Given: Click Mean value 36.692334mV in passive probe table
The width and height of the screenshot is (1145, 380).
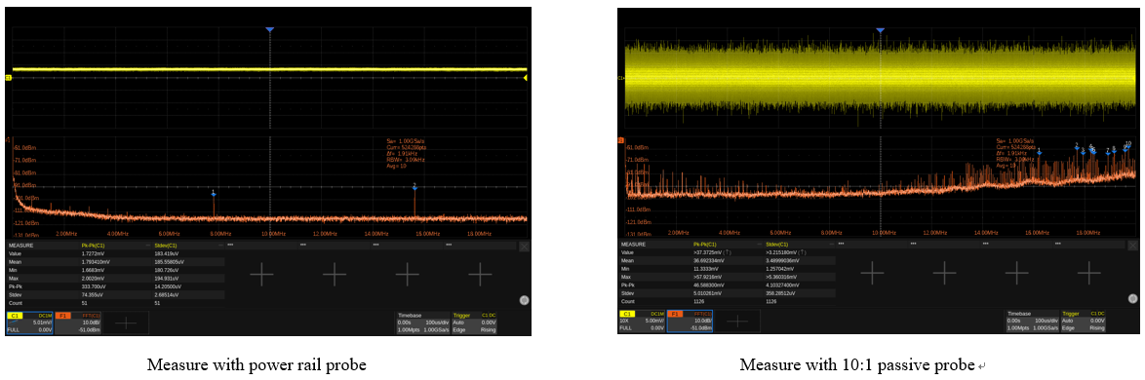Looking at the screenshot, I should (x=708, y=259).
